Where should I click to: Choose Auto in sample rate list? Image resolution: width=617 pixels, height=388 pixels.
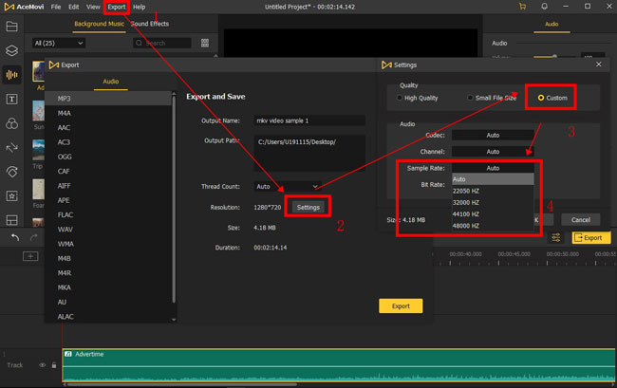pos(493,179)
